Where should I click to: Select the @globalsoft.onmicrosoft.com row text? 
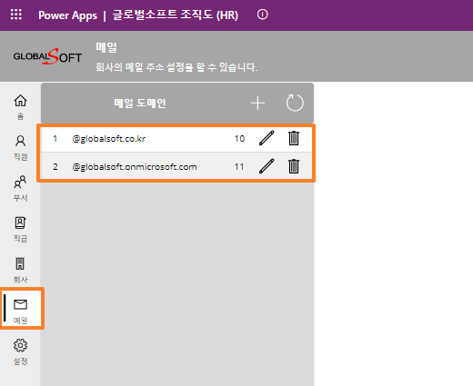[x=135, y=167]
